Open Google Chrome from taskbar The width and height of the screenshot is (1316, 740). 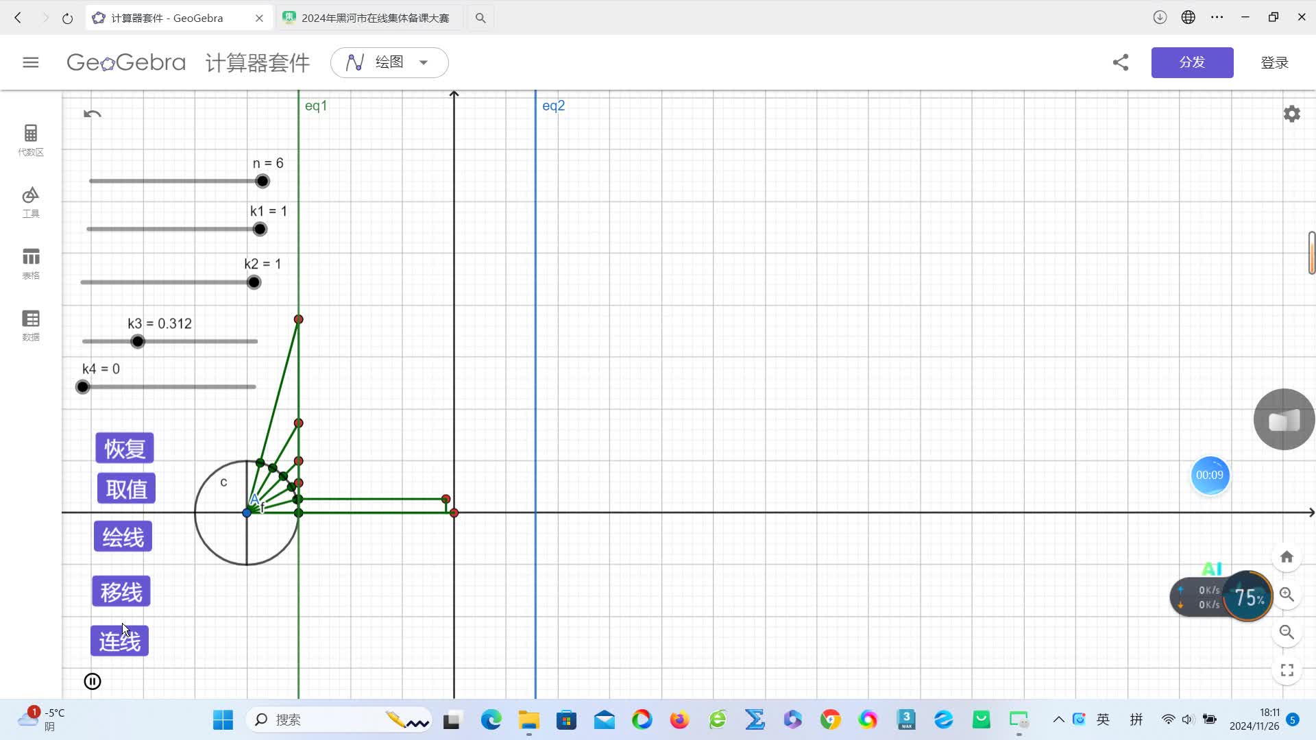830,719
